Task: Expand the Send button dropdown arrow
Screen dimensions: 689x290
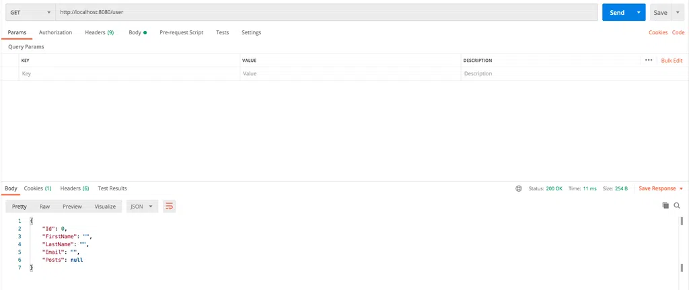Action: pyautogui.click(x=639, y=12)
